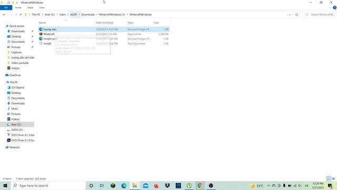Viewport: 337px width, 190px height.
Task: Launch Minecraft from the taskbar
Action: [113, 186]
